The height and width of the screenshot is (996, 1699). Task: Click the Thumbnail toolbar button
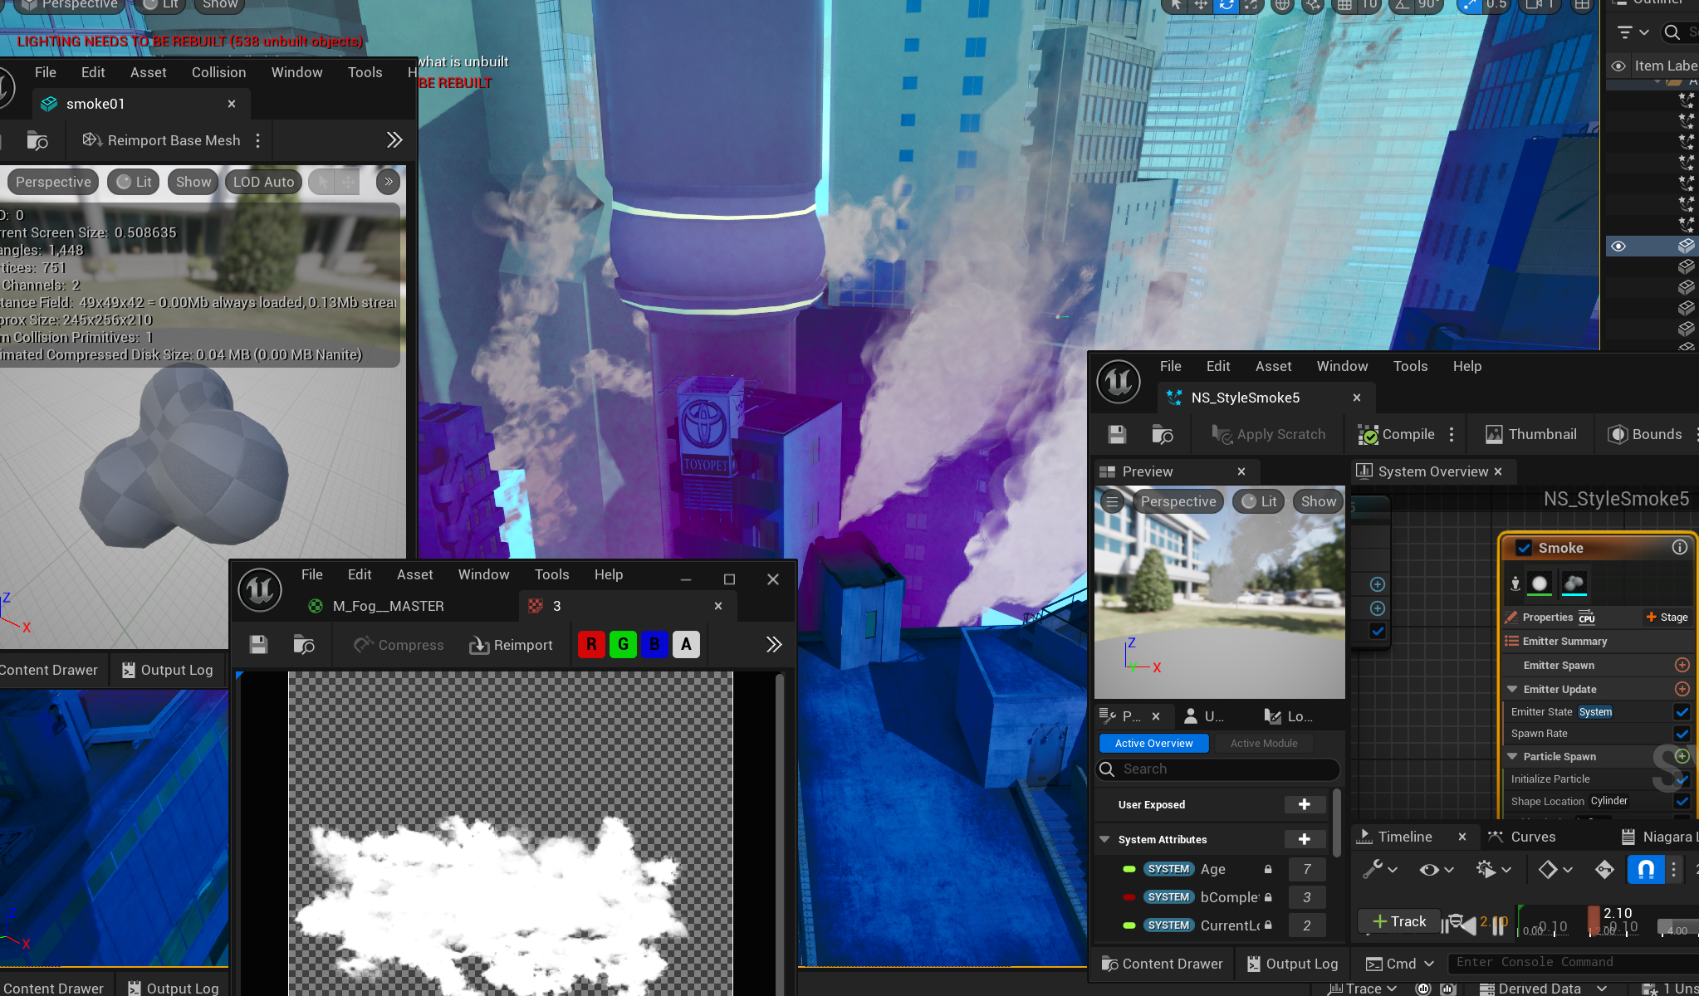click(x=1530, y=434)
